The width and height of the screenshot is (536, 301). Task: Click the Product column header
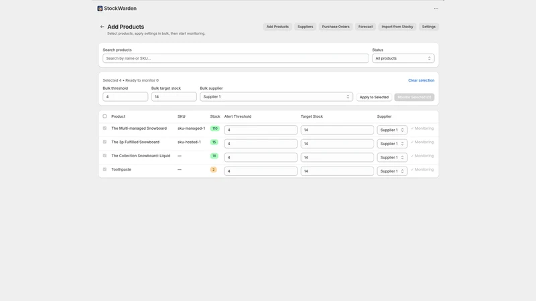pos(119,116)
